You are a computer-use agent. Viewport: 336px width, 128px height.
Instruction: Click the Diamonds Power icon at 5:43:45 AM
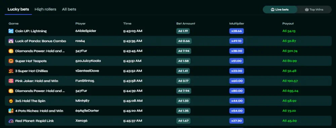(11, 51)
